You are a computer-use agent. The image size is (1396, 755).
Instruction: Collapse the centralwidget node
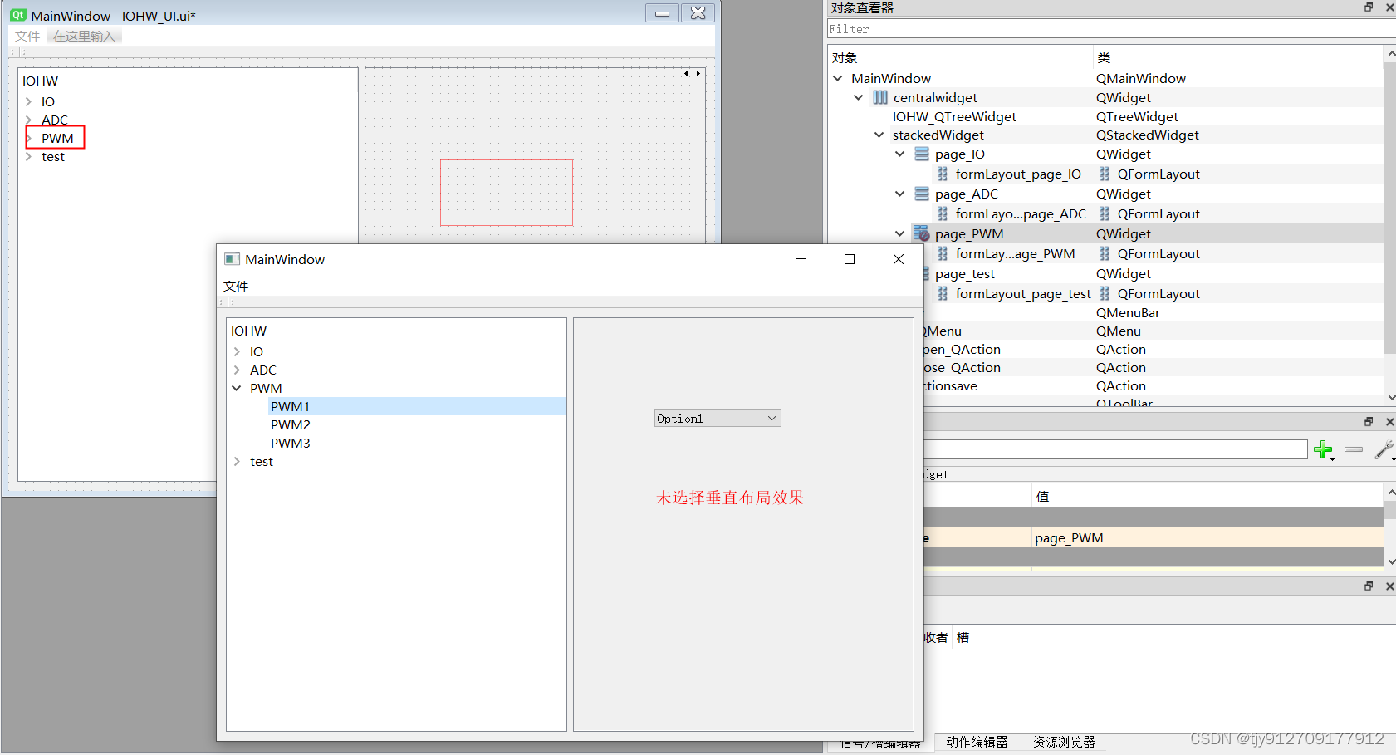click(x=859, y=97)
